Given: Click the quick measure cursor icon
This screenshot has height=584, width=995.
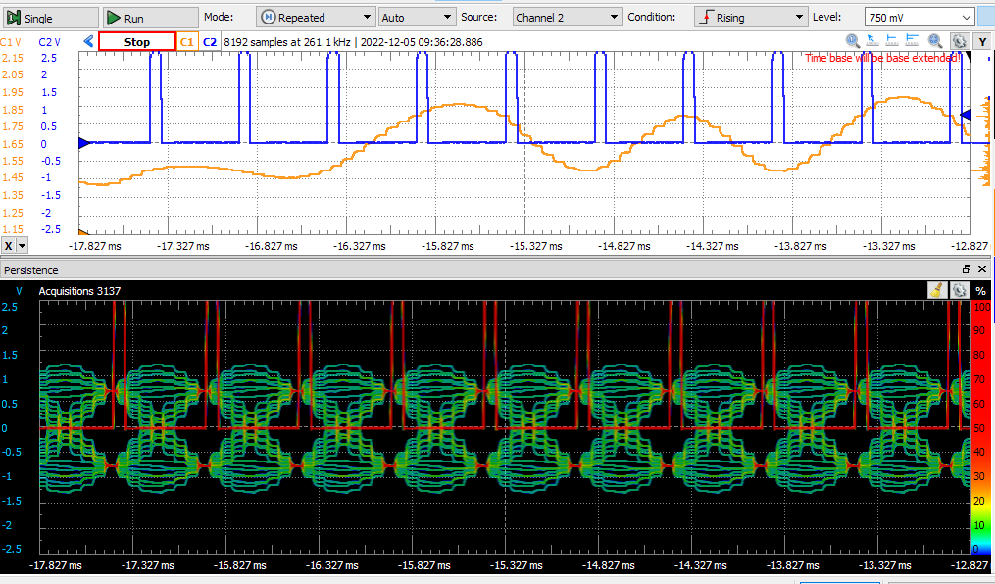Looking at the screenshot, I should (872, 41).
